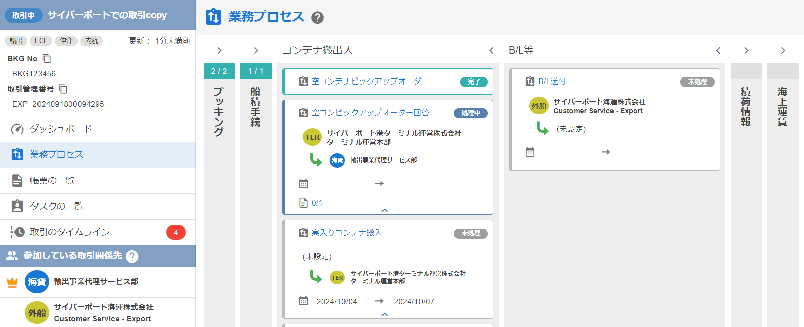Click calendar icon in B/L送付 card
Image resolution: width=804 pixels, height=327 pixels.
[530, 152]
